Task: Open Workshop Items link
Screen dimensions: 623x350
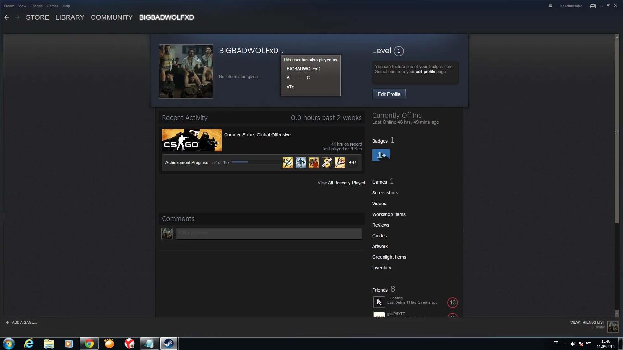Action: point(389,214)
